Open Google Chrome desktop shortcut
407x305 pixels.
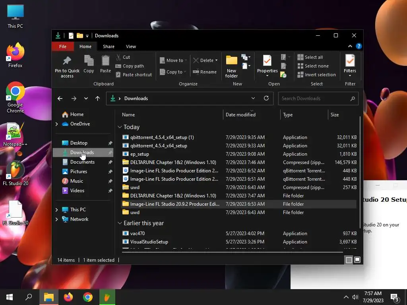tap(16, 97)
